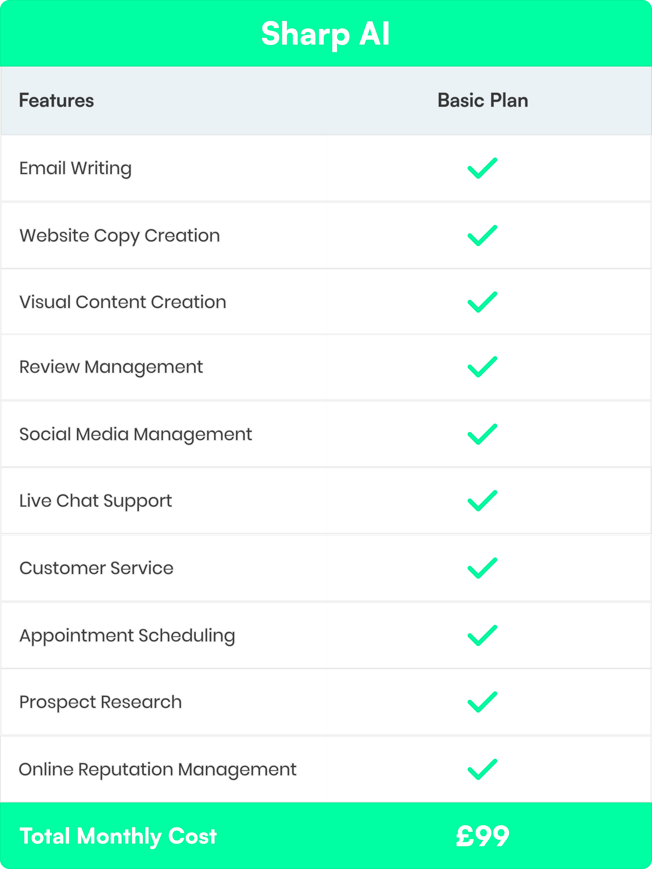Click the Prospect Research checkmark
652x869 pixels.
pos(482,702)
